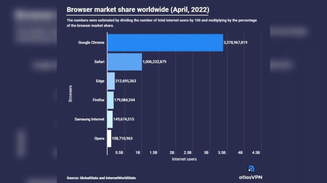The width and height of the screenshot is (327, 183).
Task: Select the Safari bar
Action: 125,62
